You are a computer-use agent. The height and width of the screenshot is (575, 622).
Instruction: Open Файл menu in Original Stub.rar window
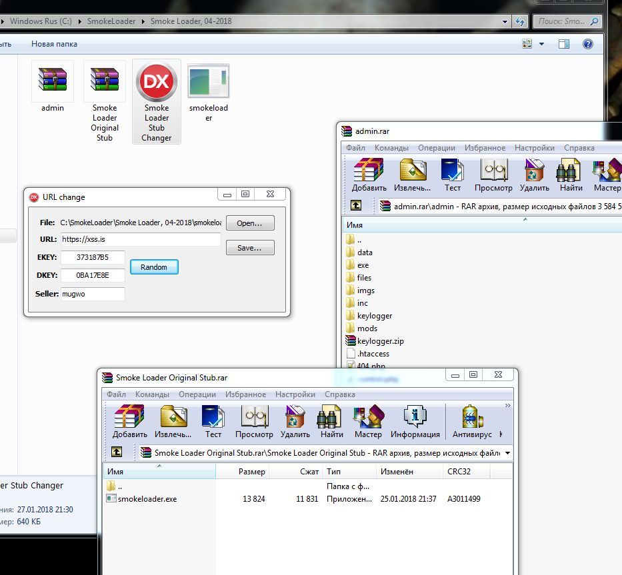coord(116,394)
